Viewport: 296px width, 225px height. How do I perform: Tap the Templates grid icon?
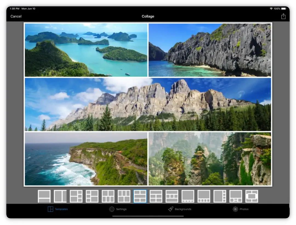tap(50, 209)
